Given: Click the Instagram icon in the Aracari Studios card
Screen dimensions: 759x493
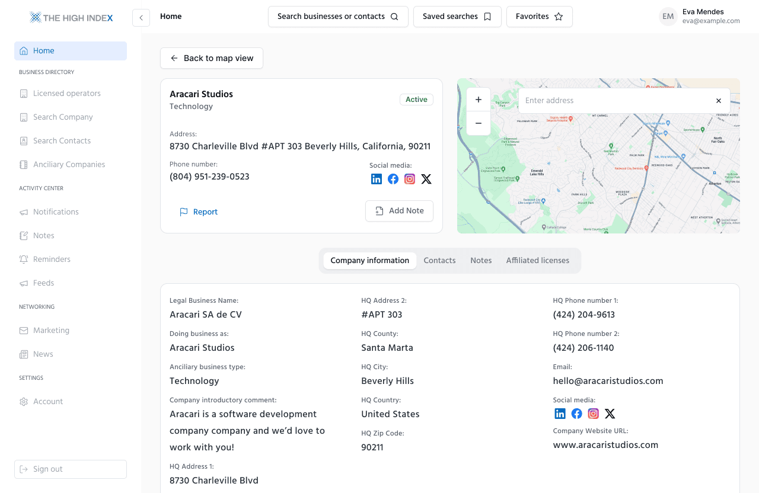Looking at the screenshot, I should [410, 179].
